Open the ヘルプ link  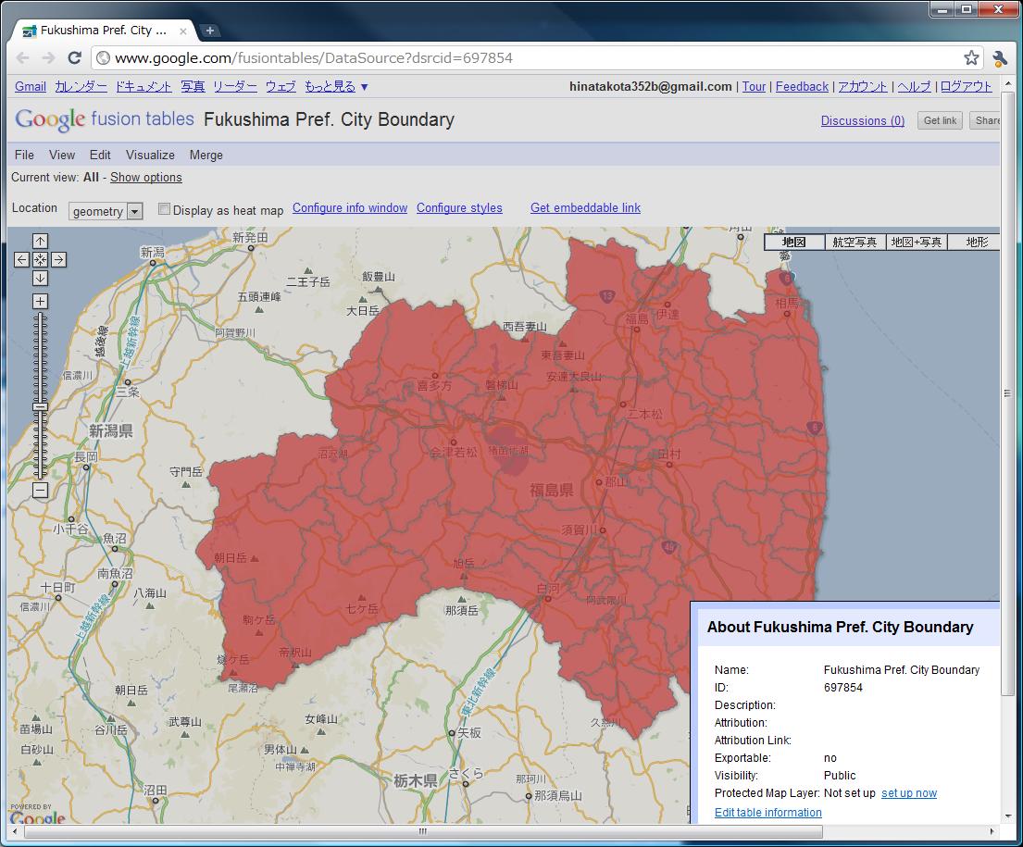[914, 87]
